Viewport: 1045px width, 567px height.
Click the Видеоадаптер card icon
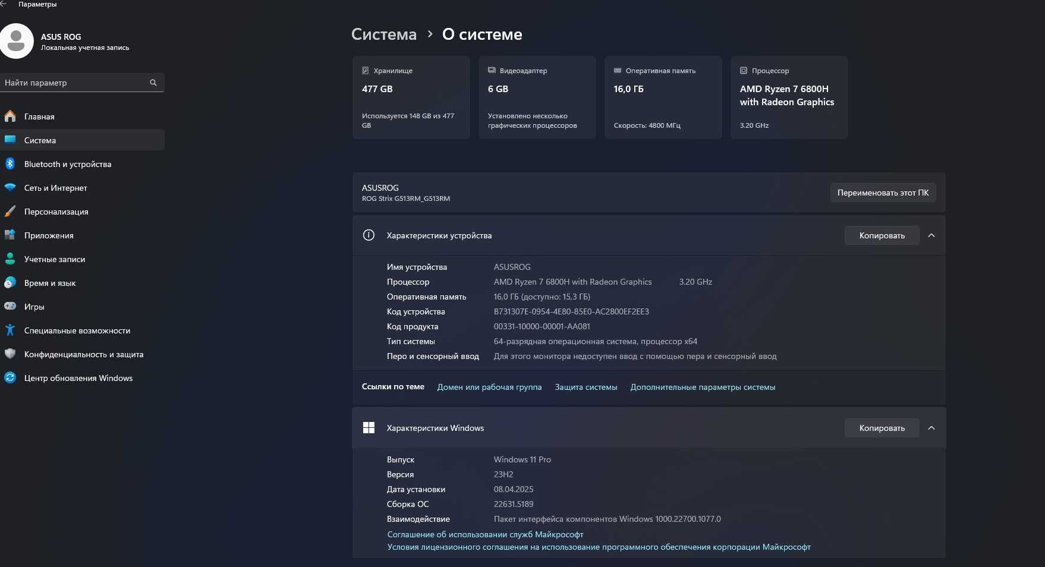492,70
